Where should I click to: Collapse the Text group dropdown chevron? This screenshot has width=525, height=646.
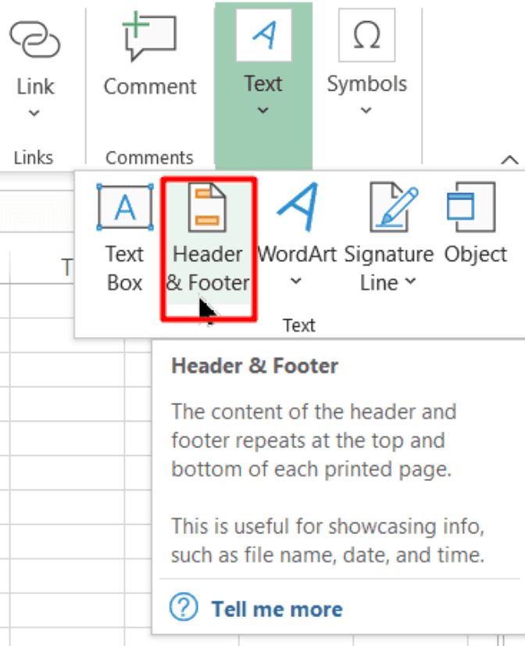[263, 110]
